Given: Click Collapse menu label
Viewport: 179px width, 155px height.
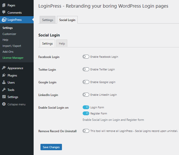Looking at the screenshot, I should coord(16,104).
